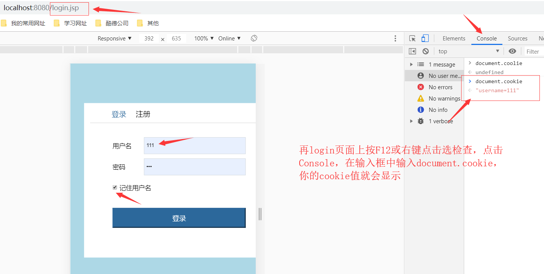Image resolution: width=544 pixels, height=274 pixels.
Task: Select the No user messages filter
Action: (x=440, y=76)
